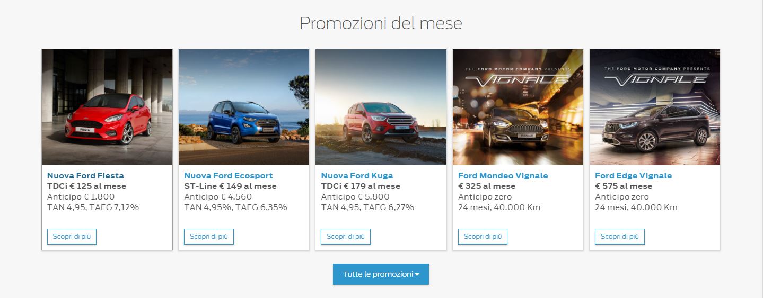Viewport: 763px width, 298px height.
Task: Open the Nuova Ford Fiesta car image
Action: point(107,107)
